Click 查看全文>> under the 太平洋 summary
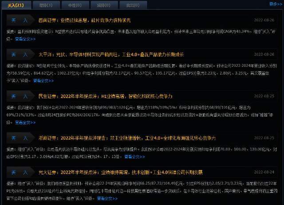The width and height of the screenshot is (284, 205). pyautogui.click(x=43, y=81)
